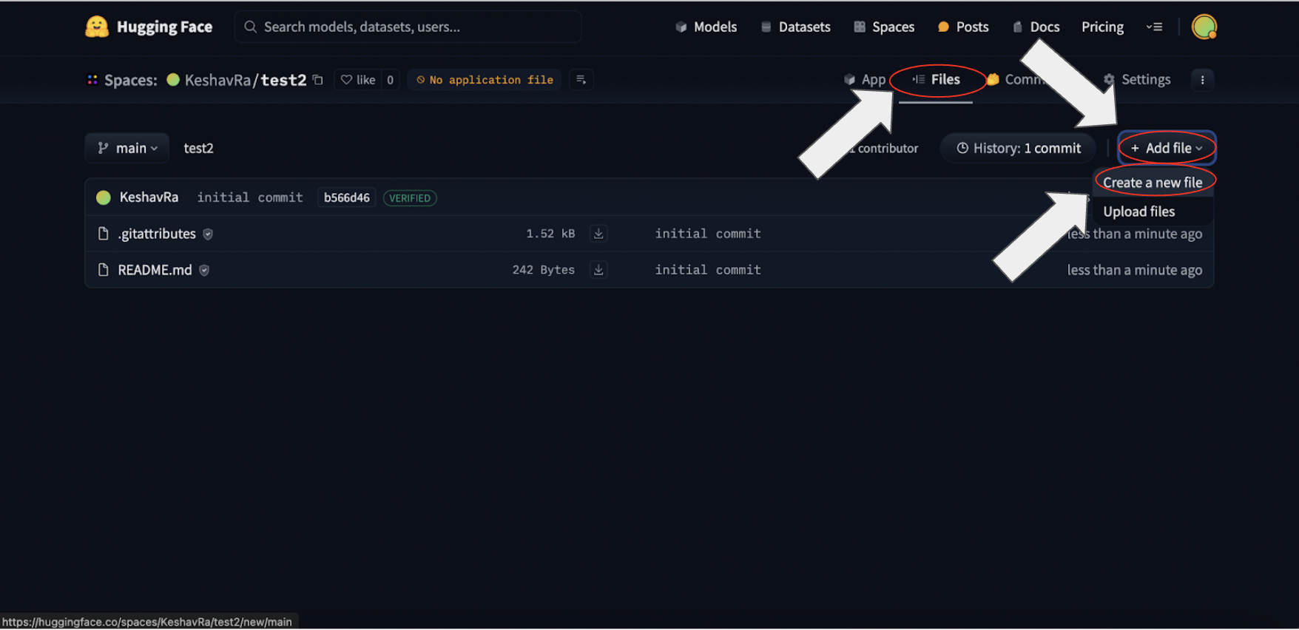Open the README.md file

point(155,270)
